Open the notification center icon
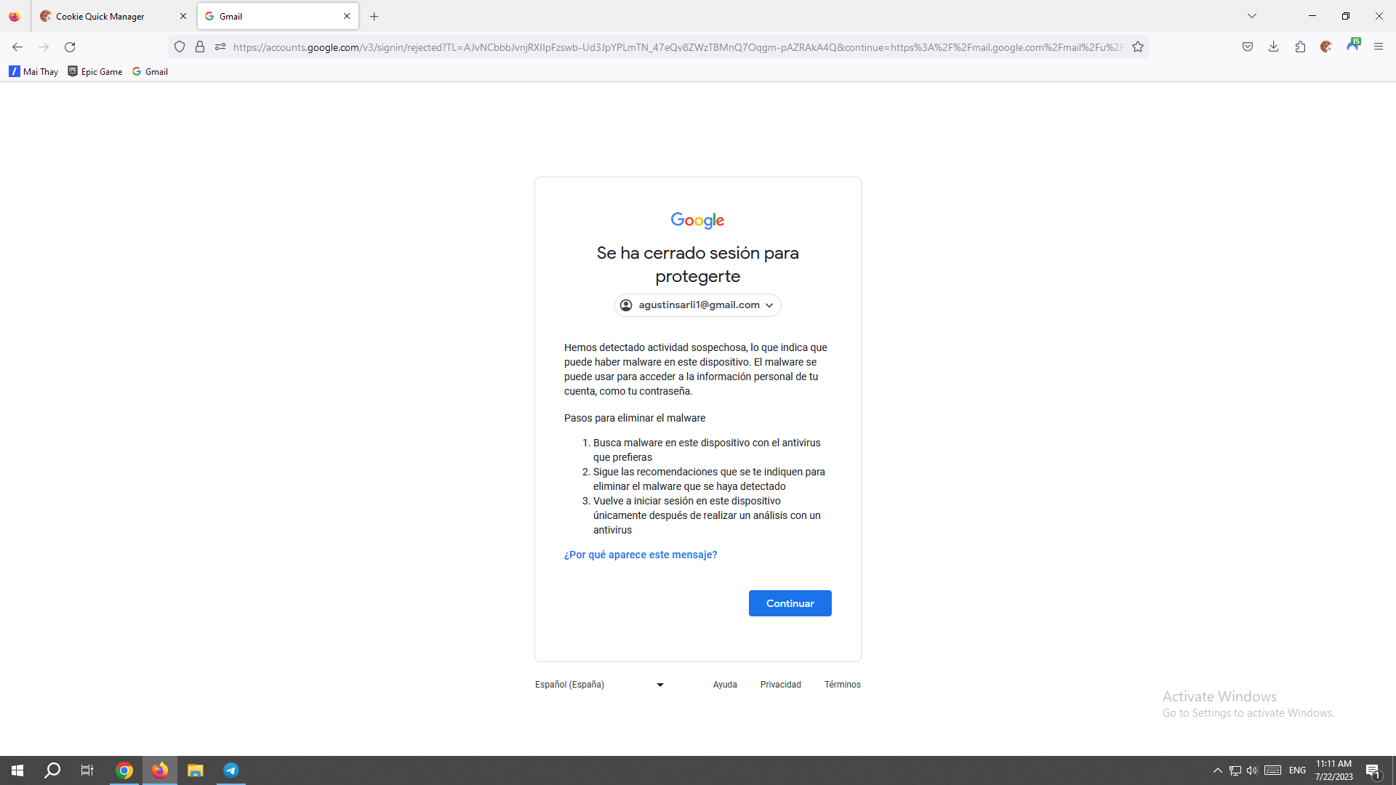This screenshot has width=1396, height=785. 1373,770
